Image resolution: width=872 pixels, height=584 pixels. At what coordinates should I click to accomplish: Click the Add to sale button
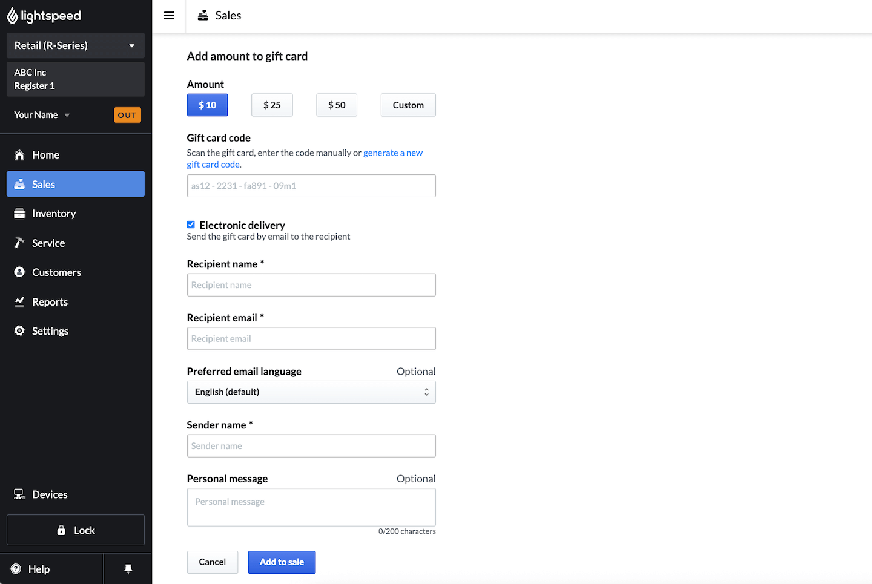pos(282,562)
